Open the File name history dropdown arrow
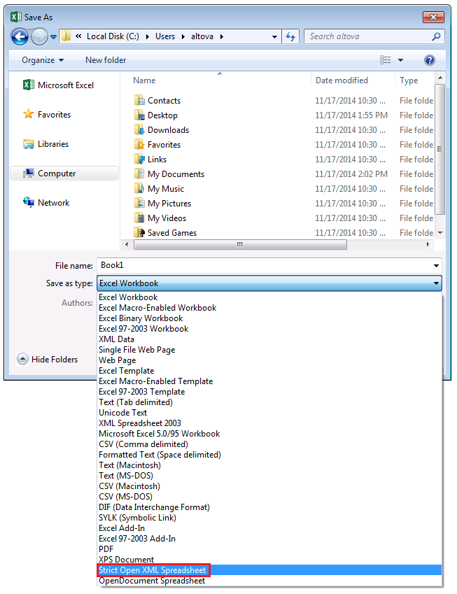The height and width of the screenshot is (594, 457). 437,266
